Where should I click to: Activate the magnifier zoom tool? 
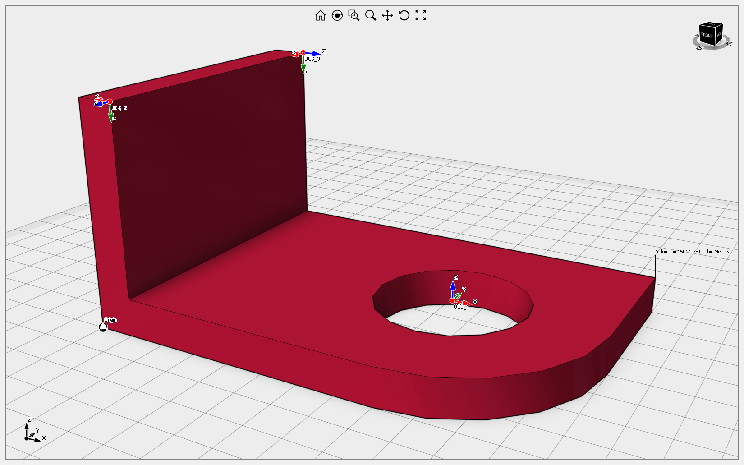point(371,16)
